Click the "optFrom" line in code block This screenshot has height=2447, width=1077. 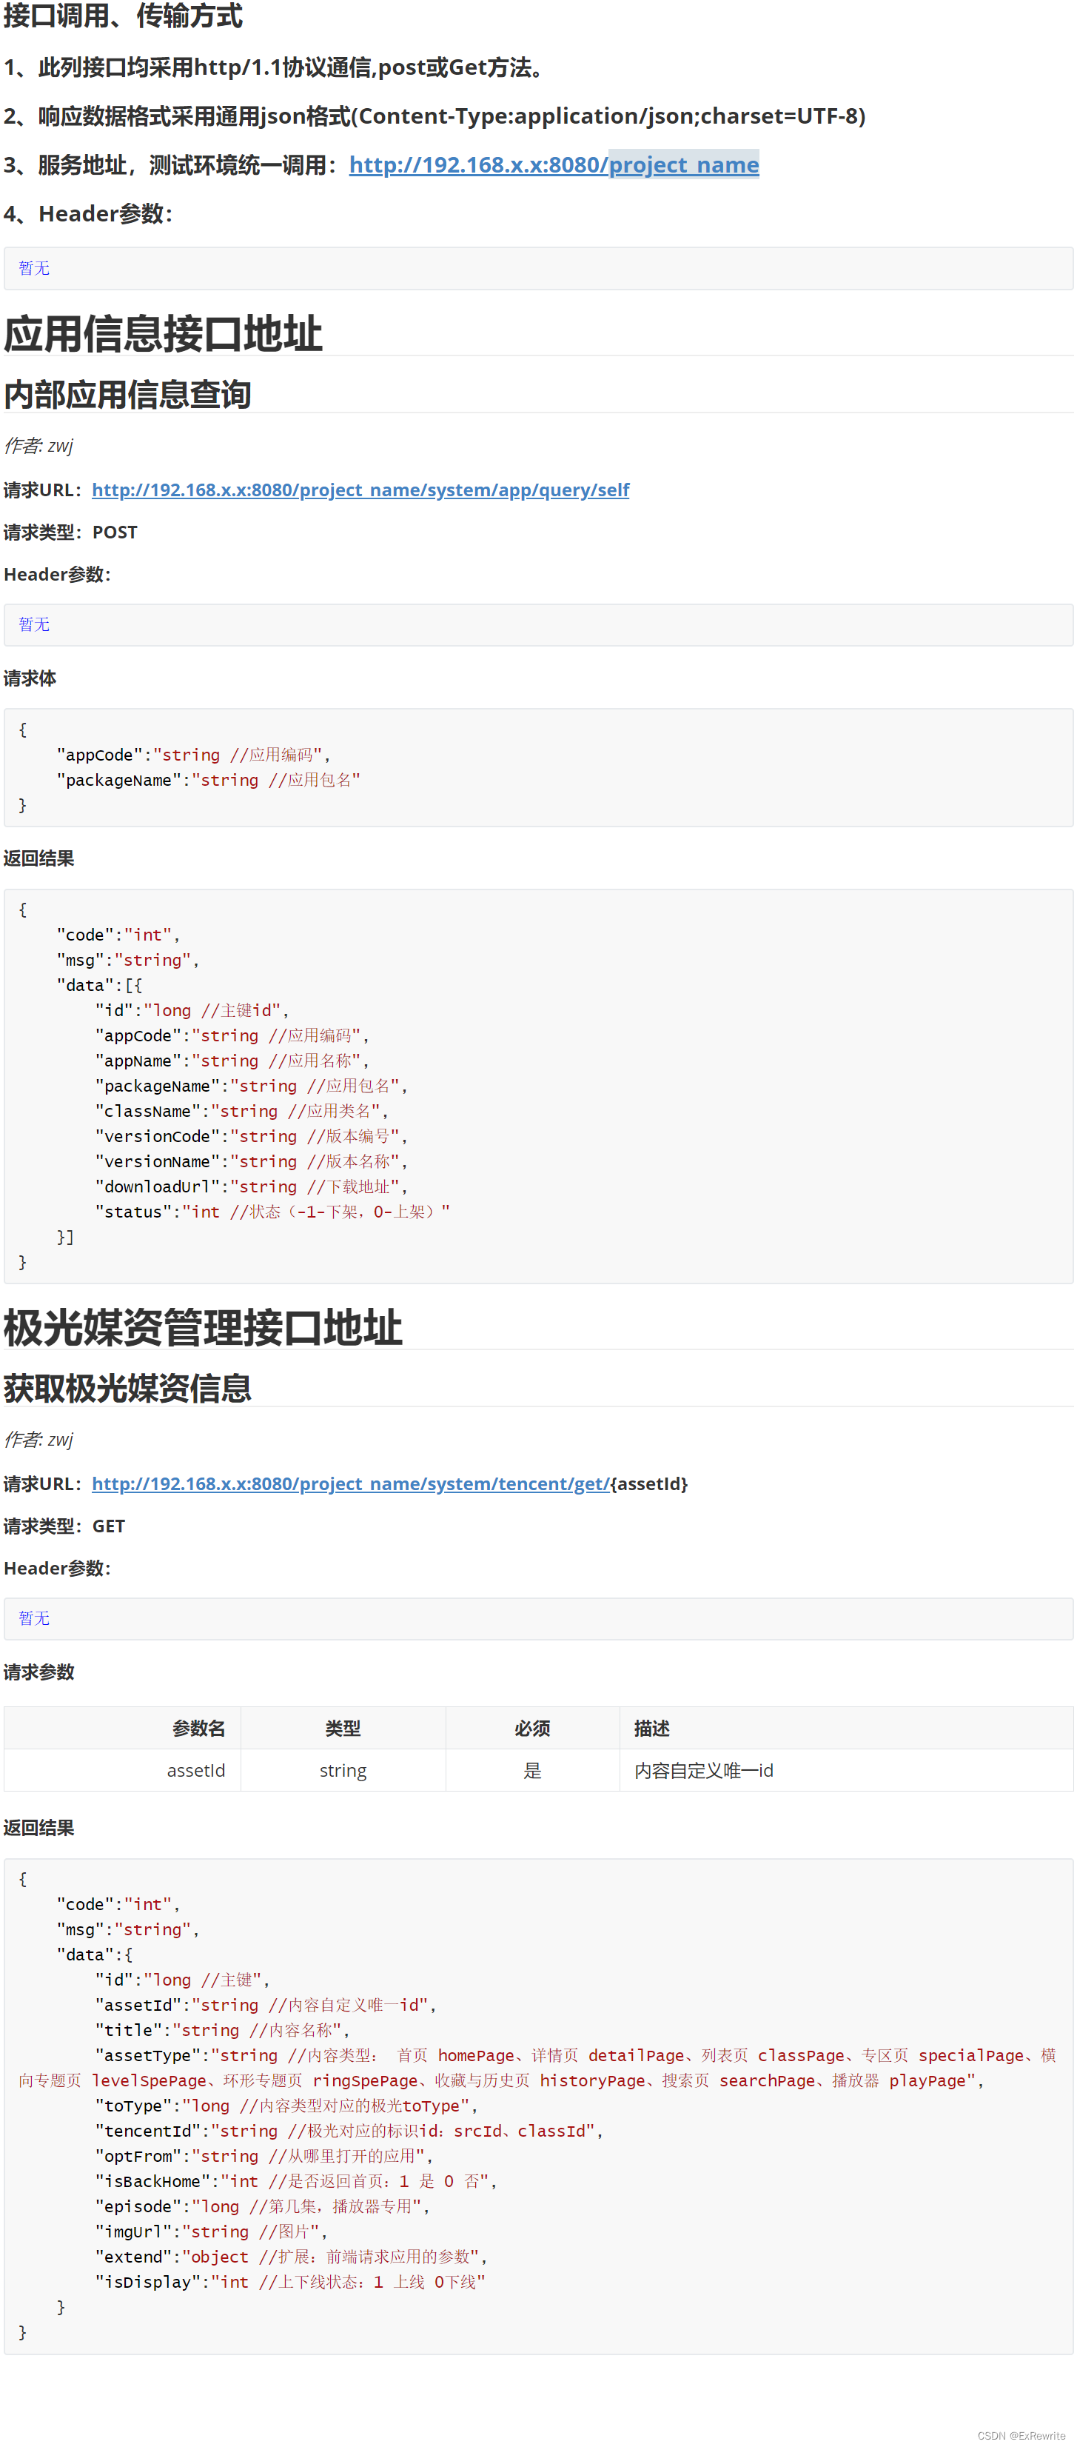(x=264, y=2157)
